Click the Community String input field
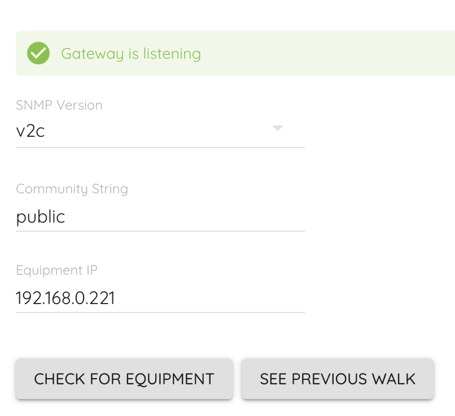The width and height of the screenshot is (455, 416). coord(160,217)
